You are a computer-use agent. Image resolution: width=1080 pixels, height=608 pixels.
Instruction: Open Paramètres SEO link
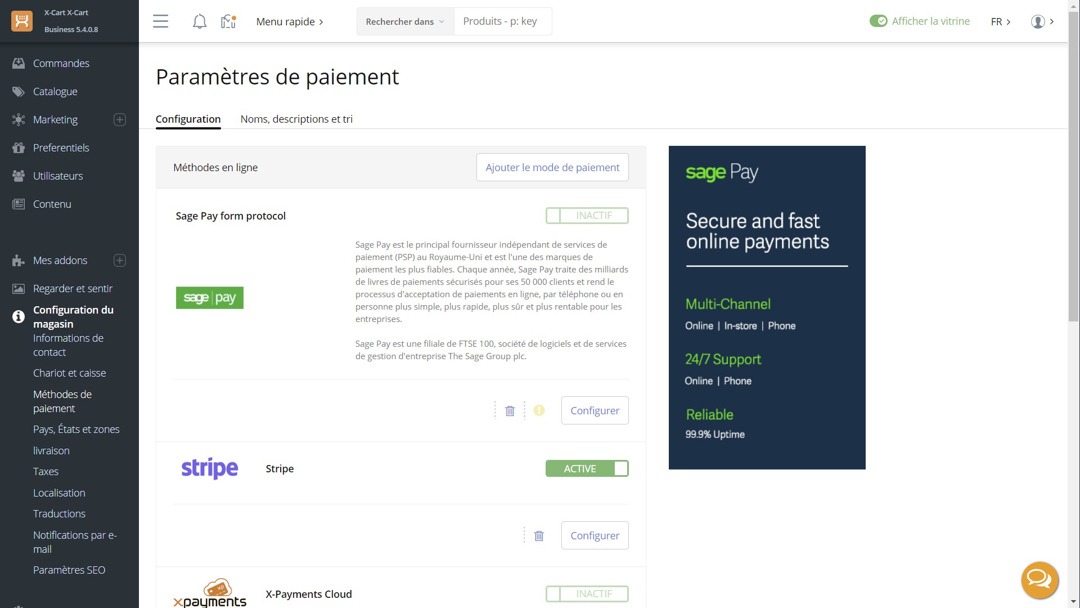click(69, 570)
